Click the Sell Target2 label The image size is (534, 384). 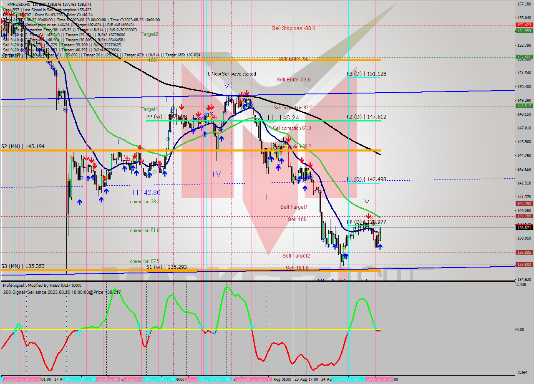point(296,255)
